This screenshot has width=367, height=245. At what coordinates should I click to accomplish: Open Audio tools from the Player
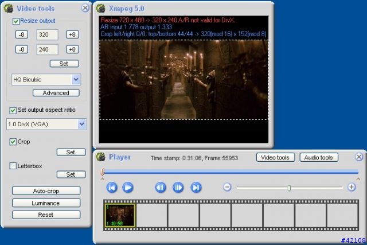pyautogui.click(x=319, y=157)
